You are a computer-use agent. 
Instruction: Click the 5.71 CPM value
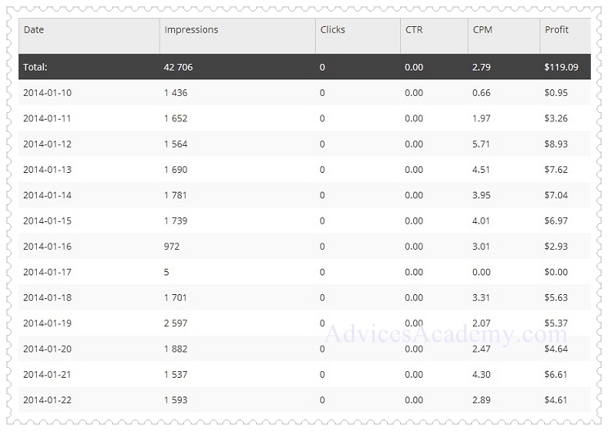481,144
